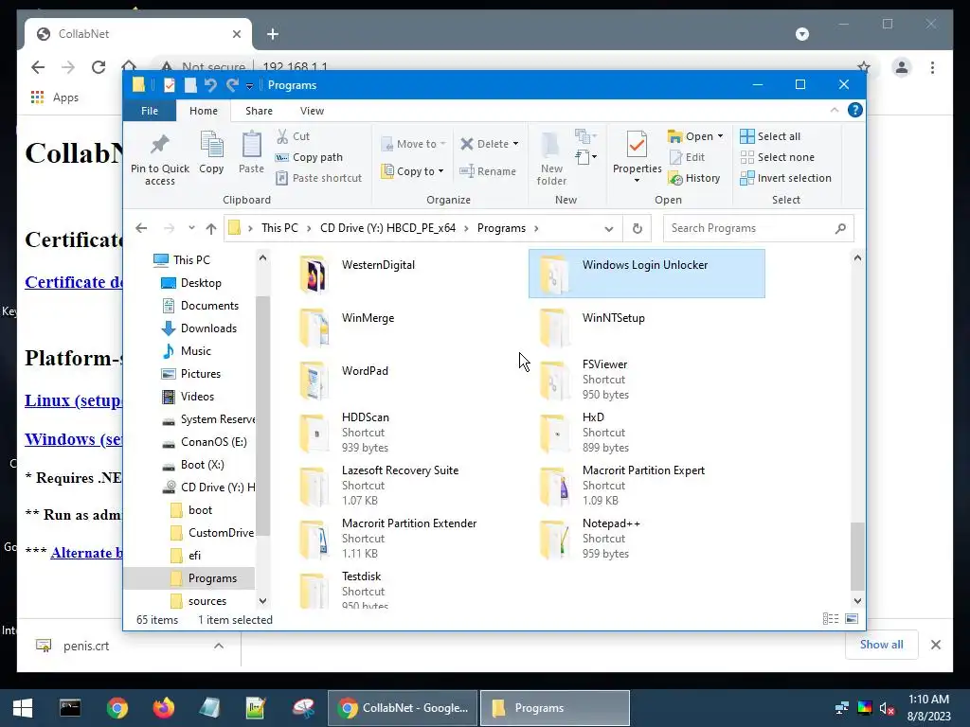The image size is (970, 727).
Task: Open Customize Quick Access Toolbar dropdown
Action: click(x=249, y=85)
